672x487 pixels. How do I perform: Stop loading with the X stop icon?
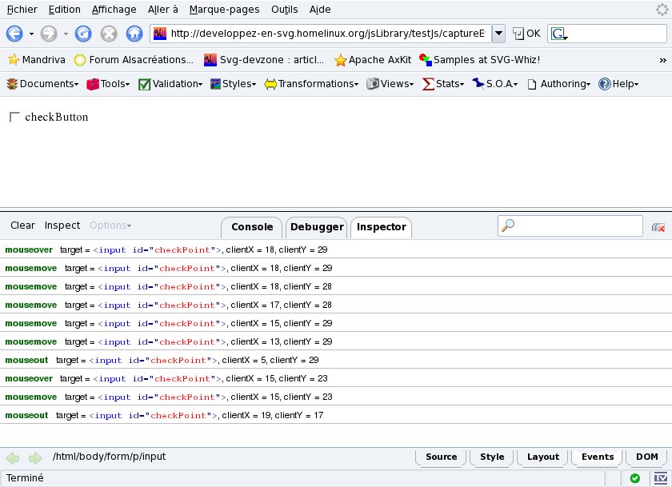coord(109,34)
